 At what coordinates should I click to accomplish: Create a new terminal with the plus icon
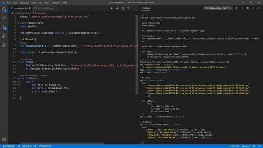click(236, 8)
